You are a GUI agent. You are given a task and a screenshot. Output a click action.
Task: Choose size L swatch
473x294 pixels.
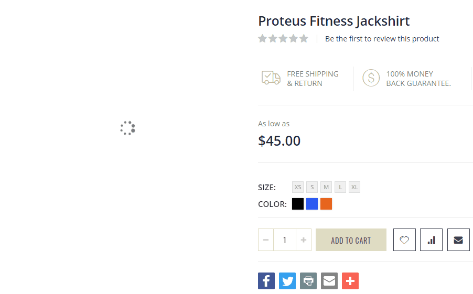tap(340, 187)
